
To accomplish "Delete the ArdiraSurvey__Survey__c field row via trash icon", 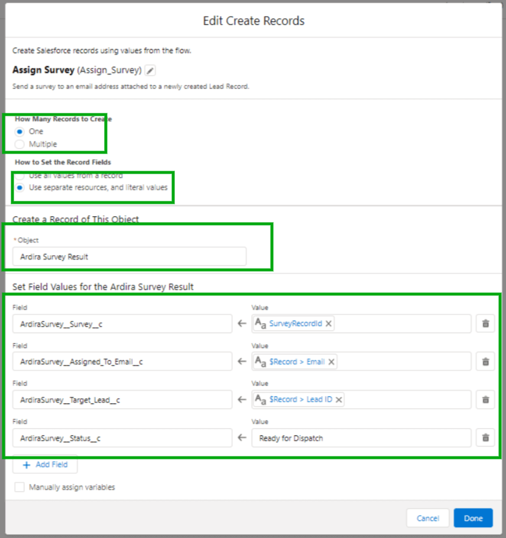I will (485, 324).
